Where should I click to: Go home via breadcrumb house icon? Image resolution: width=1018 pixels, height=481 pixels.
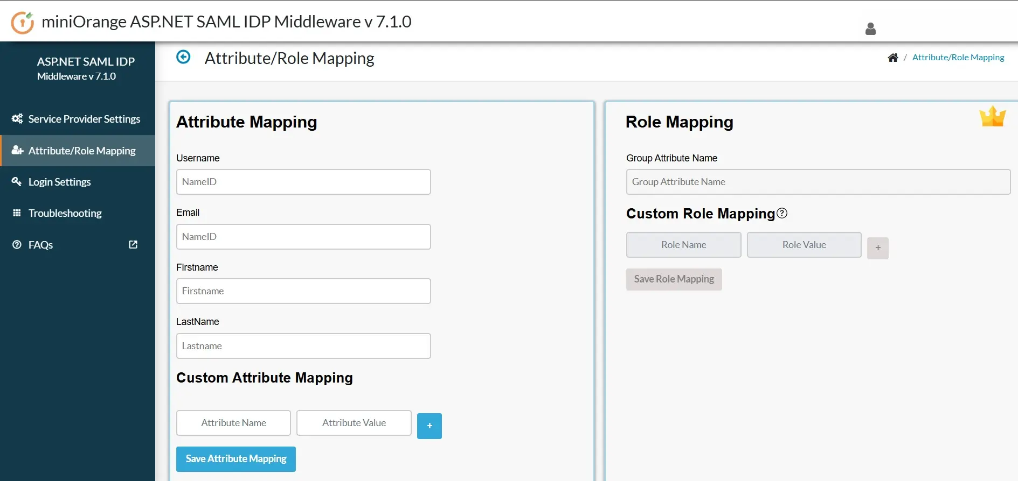point(893,58)
